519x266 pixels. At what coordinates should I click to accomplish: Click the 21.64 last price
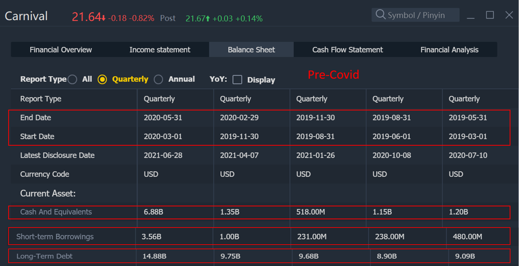[86, 17]
